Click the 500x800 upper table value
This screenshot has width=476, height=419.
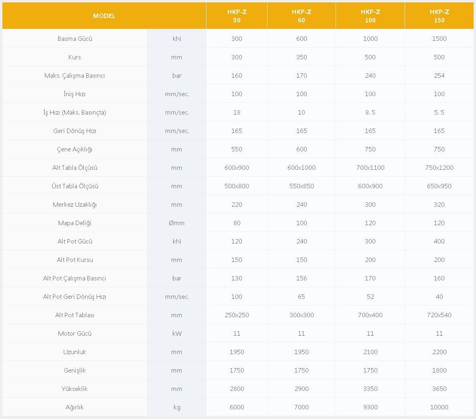click(237, 186)
